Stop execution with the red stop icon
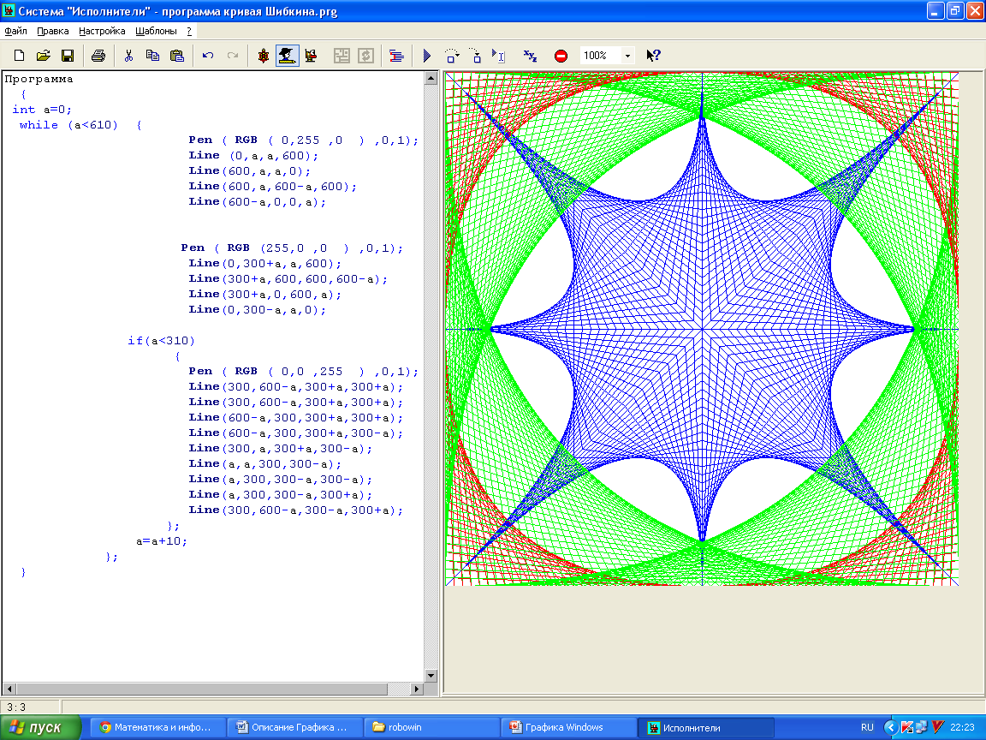Image resolution: width=986 pixels, height=740 pixels. click(561, 56)
